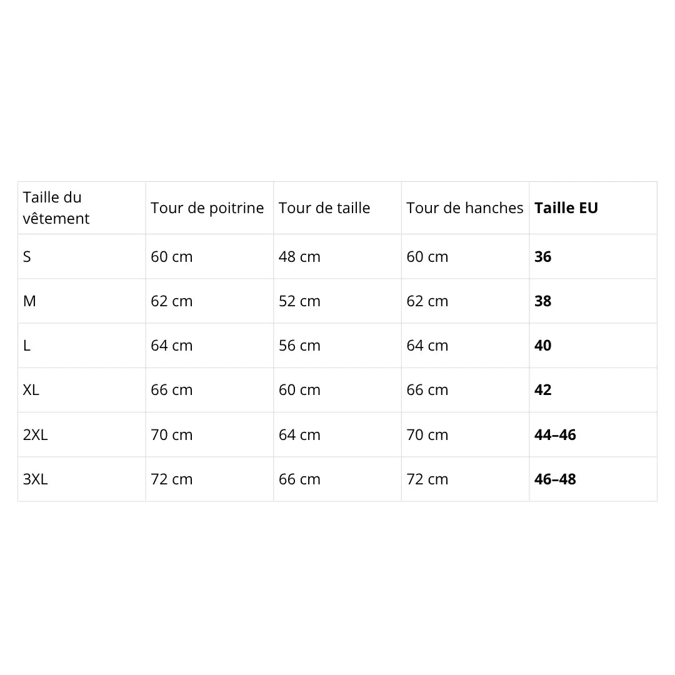Select the EU size 40 cell
675x675 pixels.
click(542, 346)
